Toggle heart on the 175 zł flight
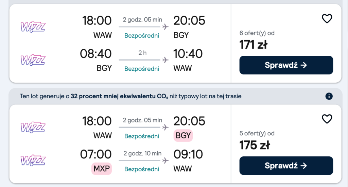348x187 pixels. tap(327, 119)
